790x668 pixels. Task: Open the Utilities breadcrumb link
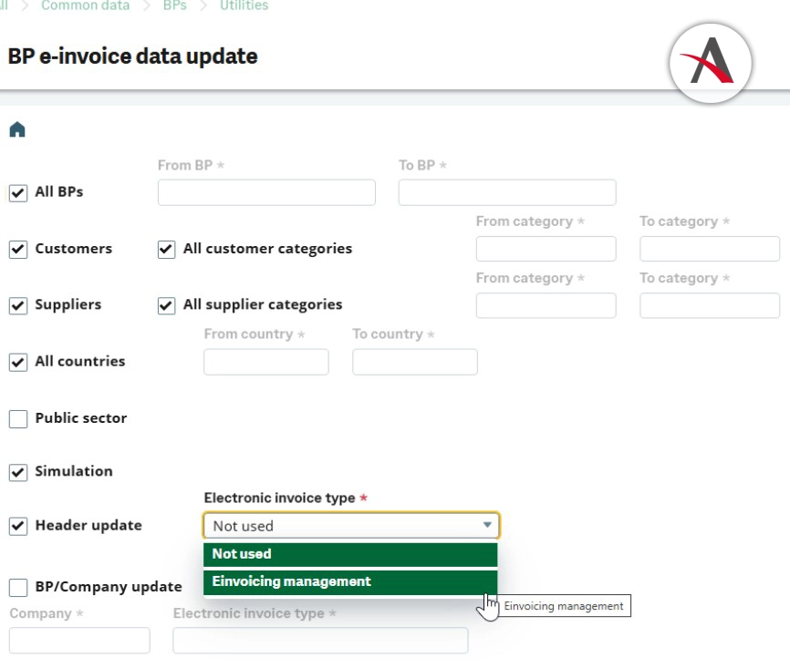pos(244,6)
